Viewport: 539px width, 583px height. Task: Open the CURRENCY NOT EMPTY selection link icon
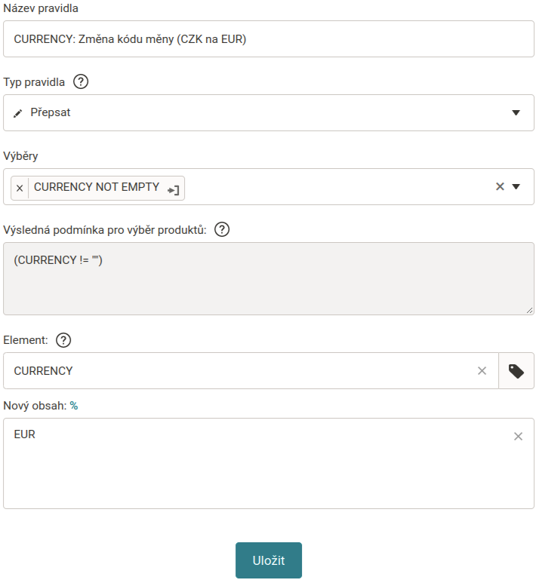click(x=174, y=190)
